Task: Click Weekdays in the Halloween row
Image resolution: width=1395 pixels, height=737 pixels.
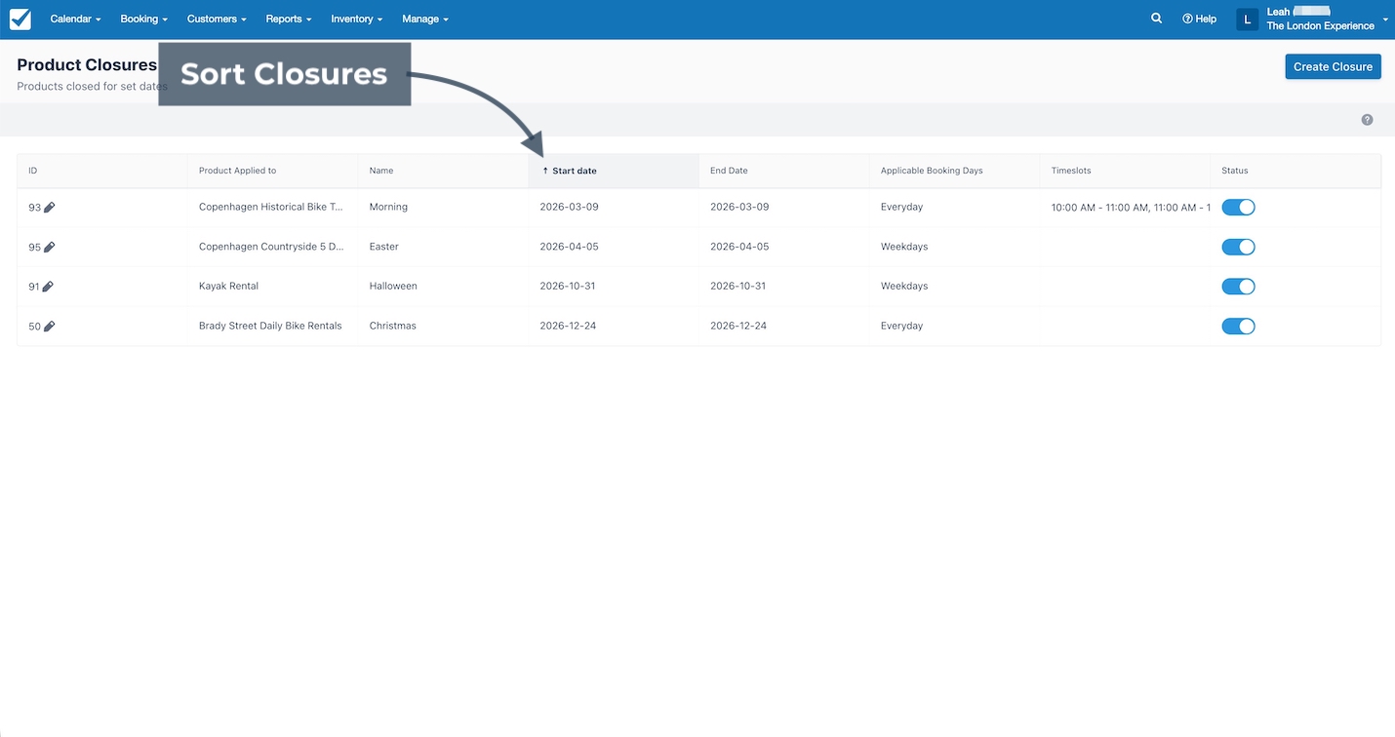Action: 904,286
